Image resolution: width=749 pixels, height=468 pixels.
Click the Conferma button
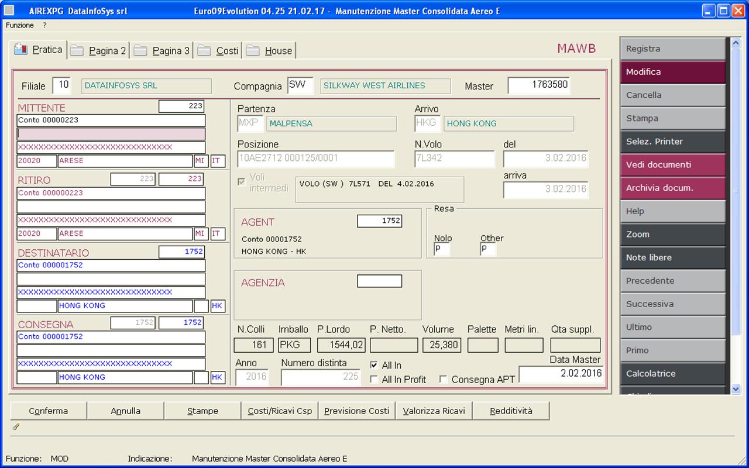(49, 411)
